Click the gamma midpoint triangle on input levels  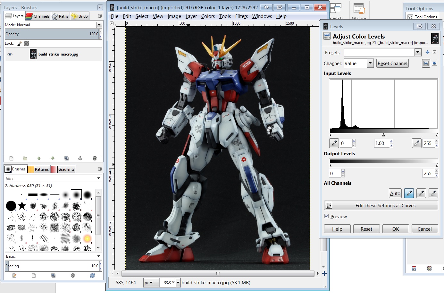click(x=383, y=135)
